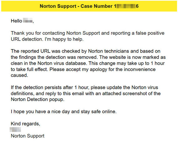Click the 'Hello' greeting text
The width and height of the screenshot is (178, 142).
pos(16,21)
